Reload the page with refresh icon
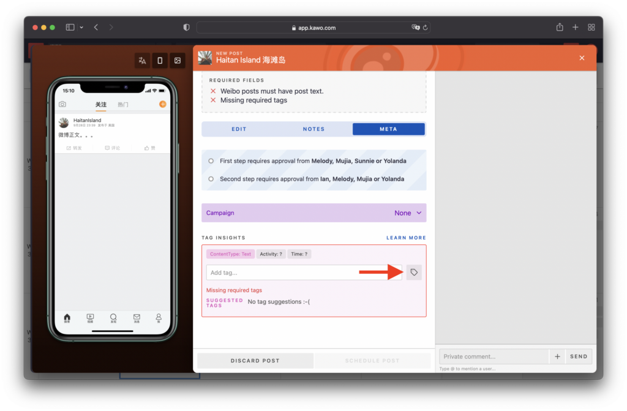Viewport: 627px width, 411px height. click(x=426, y=28)
